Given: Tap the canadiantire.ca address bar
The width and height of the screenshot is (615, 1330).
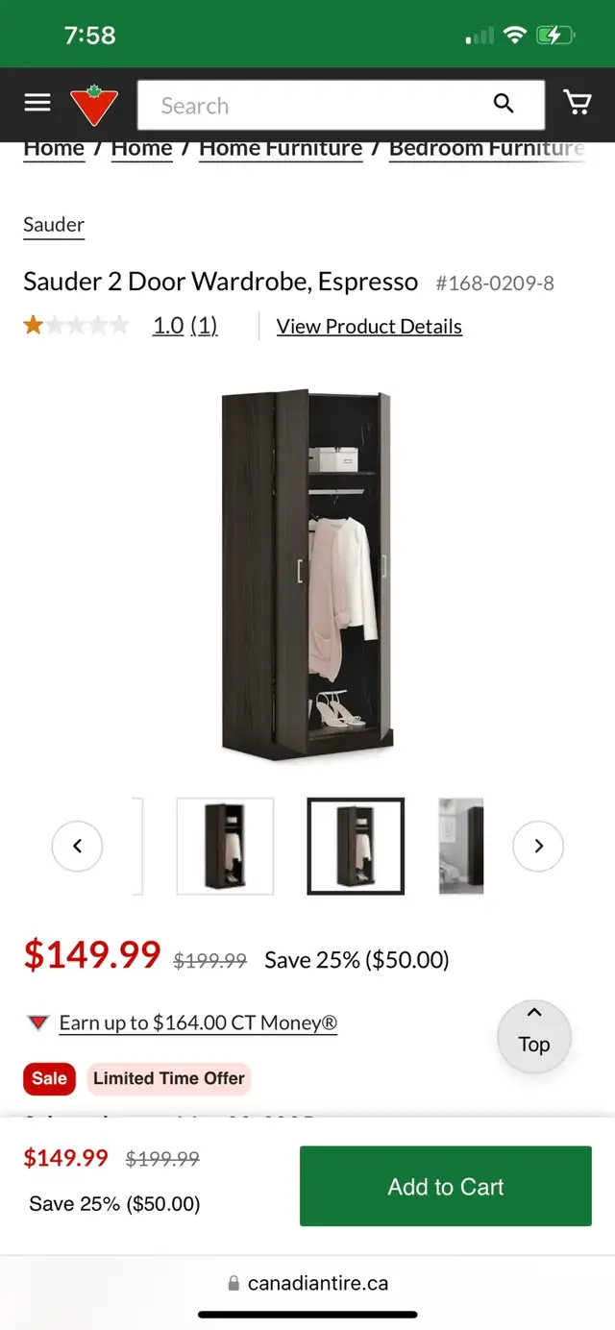Looking at the screenshot, I should [x=307, y=1284].
